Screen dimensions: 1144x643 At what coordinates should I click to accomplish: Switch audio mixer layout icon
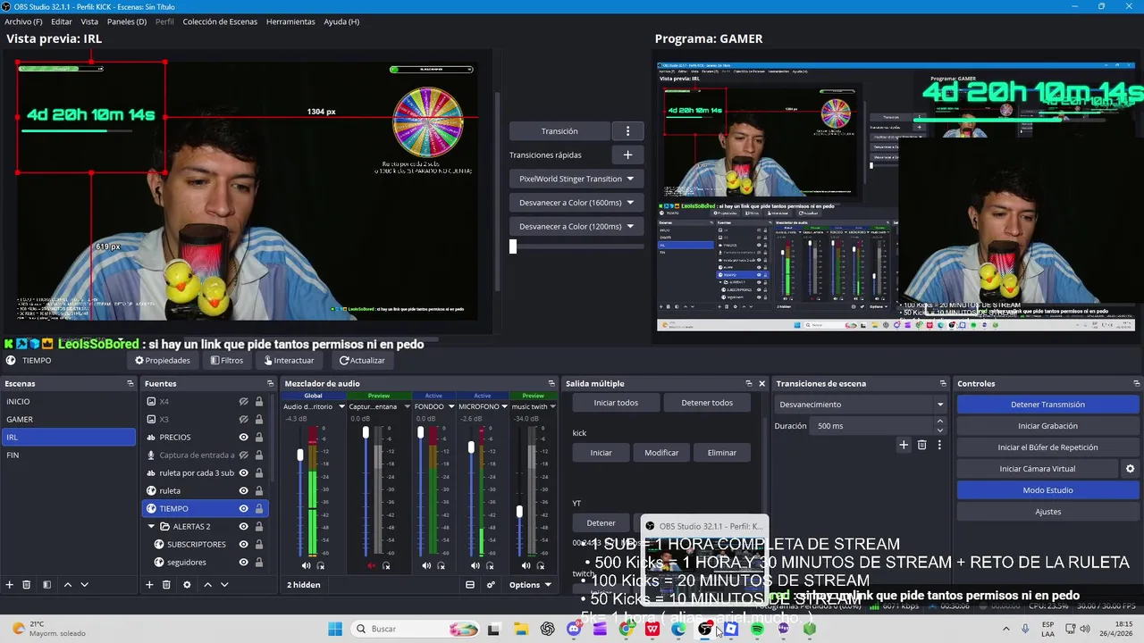(x=470, y=585)
